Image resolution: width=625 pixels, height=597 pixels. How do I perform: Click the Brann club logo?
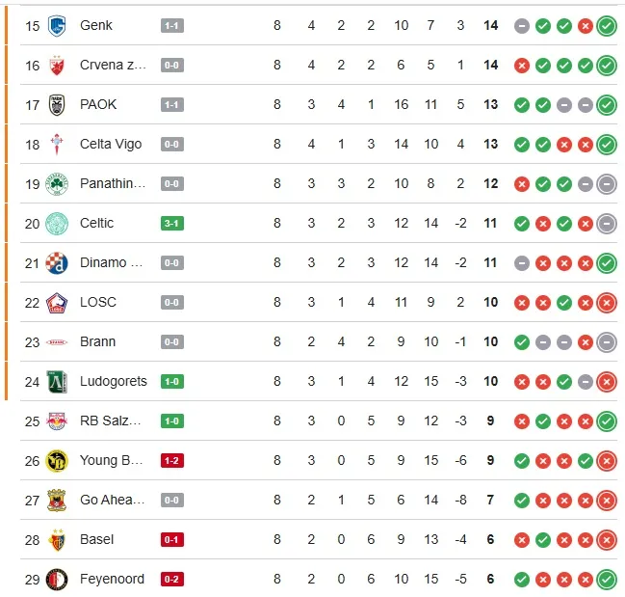58,341
